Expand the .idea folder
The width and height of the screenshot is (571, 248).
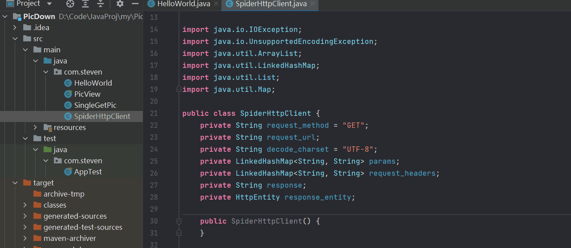click(15, 28)
